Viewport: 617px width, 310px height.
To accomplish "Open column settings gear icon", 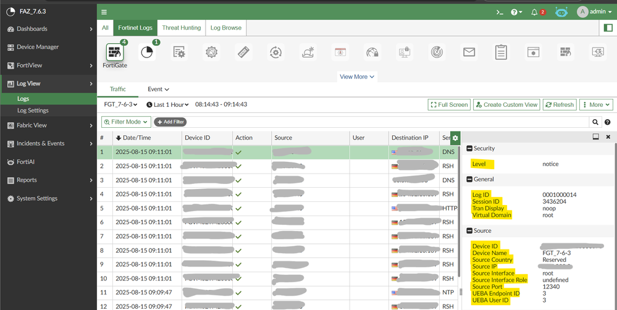I will (x=455, y=138).
